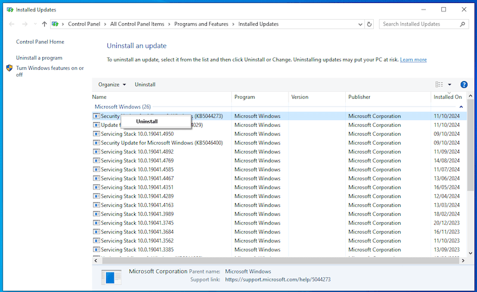Open the Learn more link
This screenshot has width=477, height=292.
pos(413,60)
